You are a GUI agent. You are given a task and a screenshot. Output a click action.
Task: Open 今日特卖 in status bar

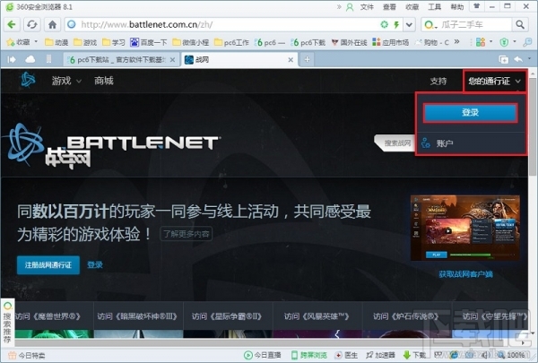pos(26,356)
